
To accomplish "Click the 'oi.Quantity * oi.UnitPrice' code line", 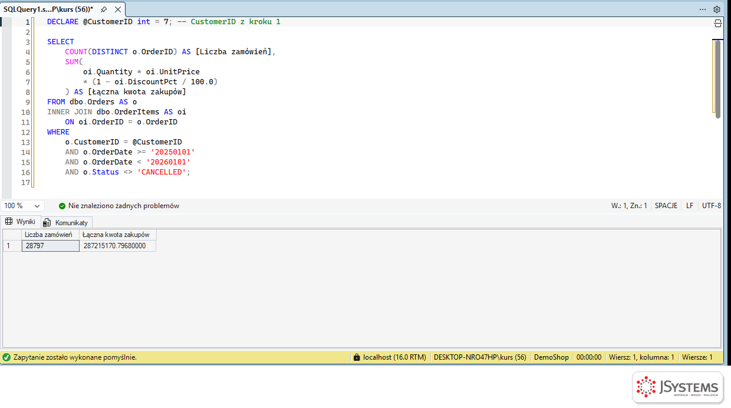I will pyautogui.click(x=141, y=72).
